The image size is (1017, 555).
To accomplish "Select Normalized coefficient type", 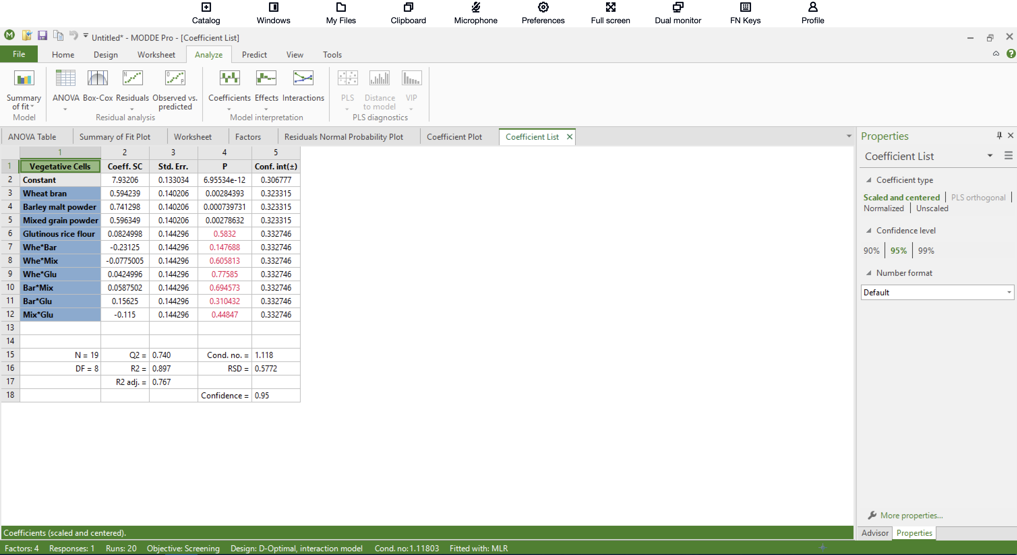I will pos(883,208).
